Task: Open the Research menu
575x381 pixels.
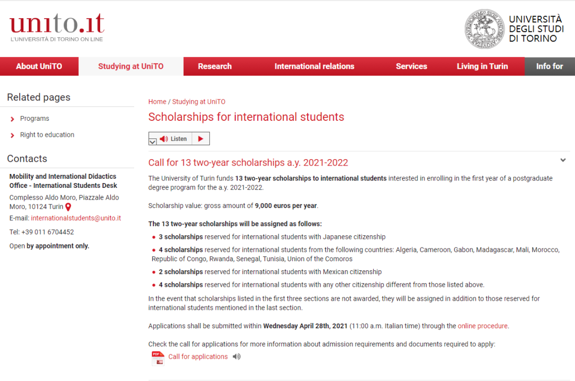Action: [215, 67]
